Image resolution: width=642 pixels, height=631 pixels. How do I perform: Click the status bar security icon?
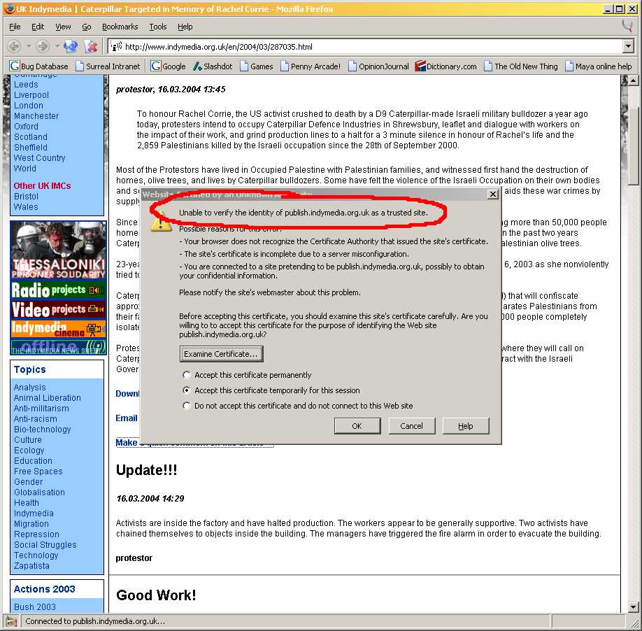coord(11,621)
